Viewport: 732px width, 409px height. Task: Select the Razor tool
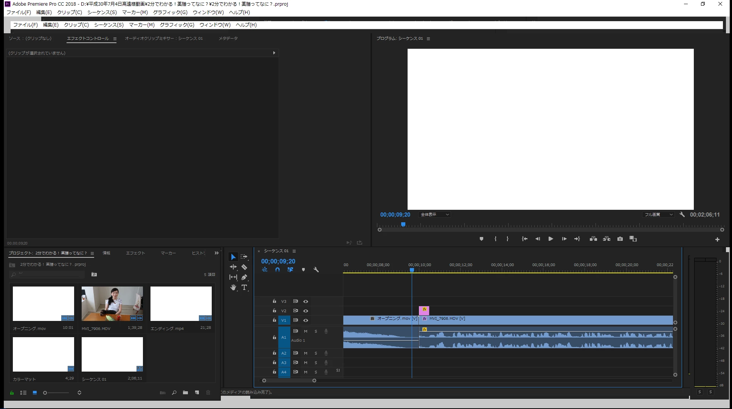[244, 267]
